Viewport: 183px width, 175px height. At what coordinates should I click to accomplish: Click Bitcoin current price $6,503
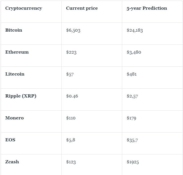pos(73,30)
